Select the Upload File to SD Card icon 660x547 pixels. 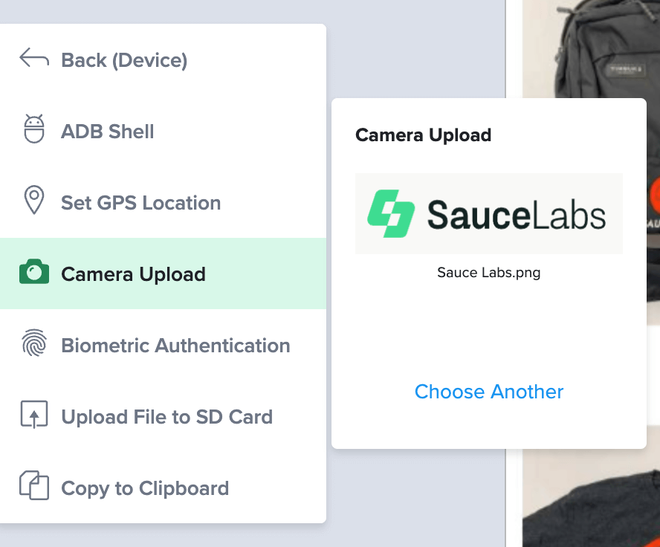pos(34,416)
